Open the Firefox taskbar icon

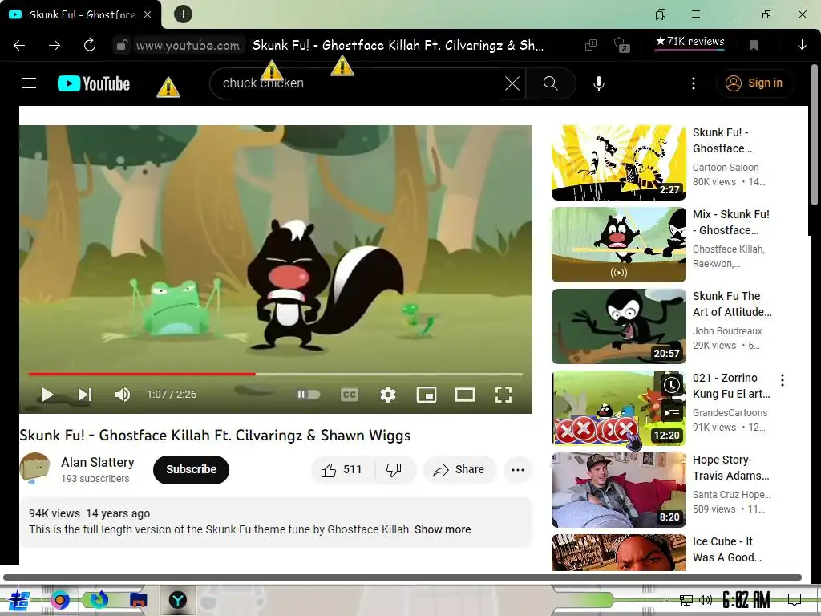click(99, 599)
